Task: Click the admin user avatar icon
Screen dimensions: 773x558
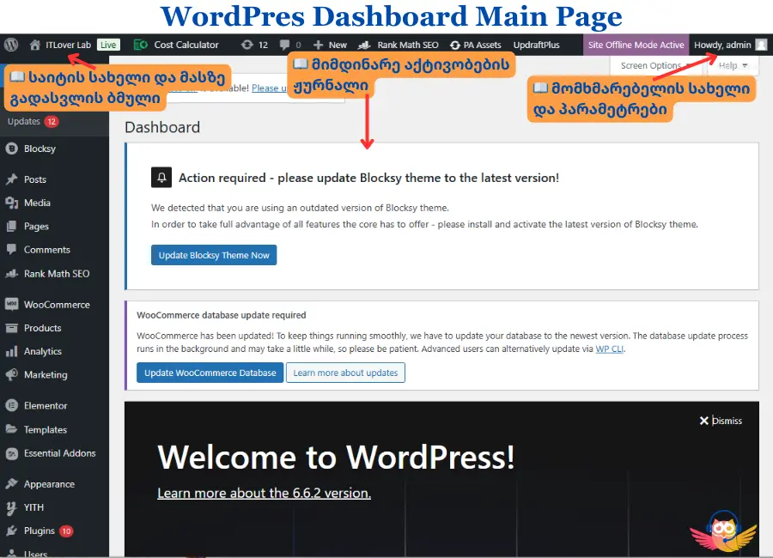Action: point(760,45)
